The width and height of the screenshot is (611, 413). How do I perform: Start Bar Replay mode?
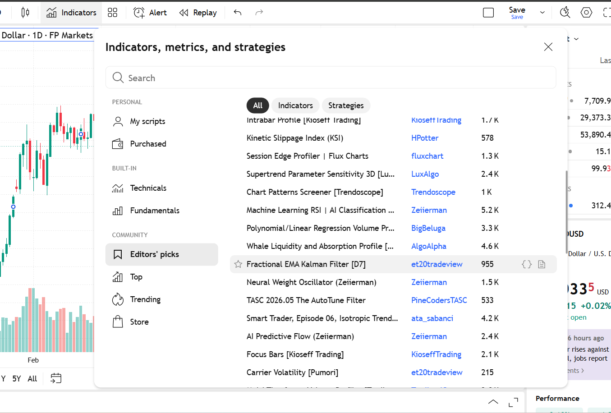coord(198,13)
